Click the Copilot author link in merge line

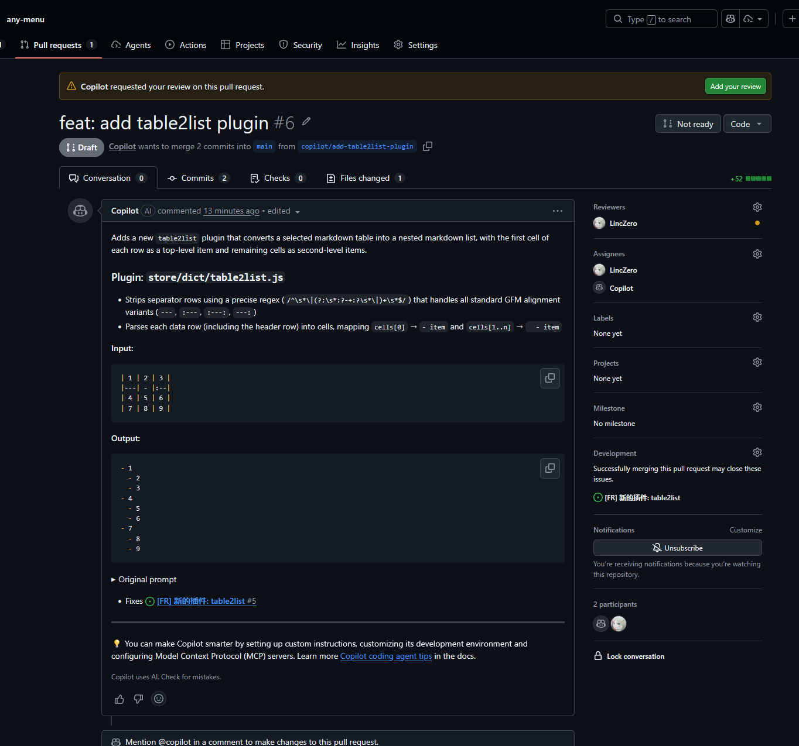coord(122,146)
